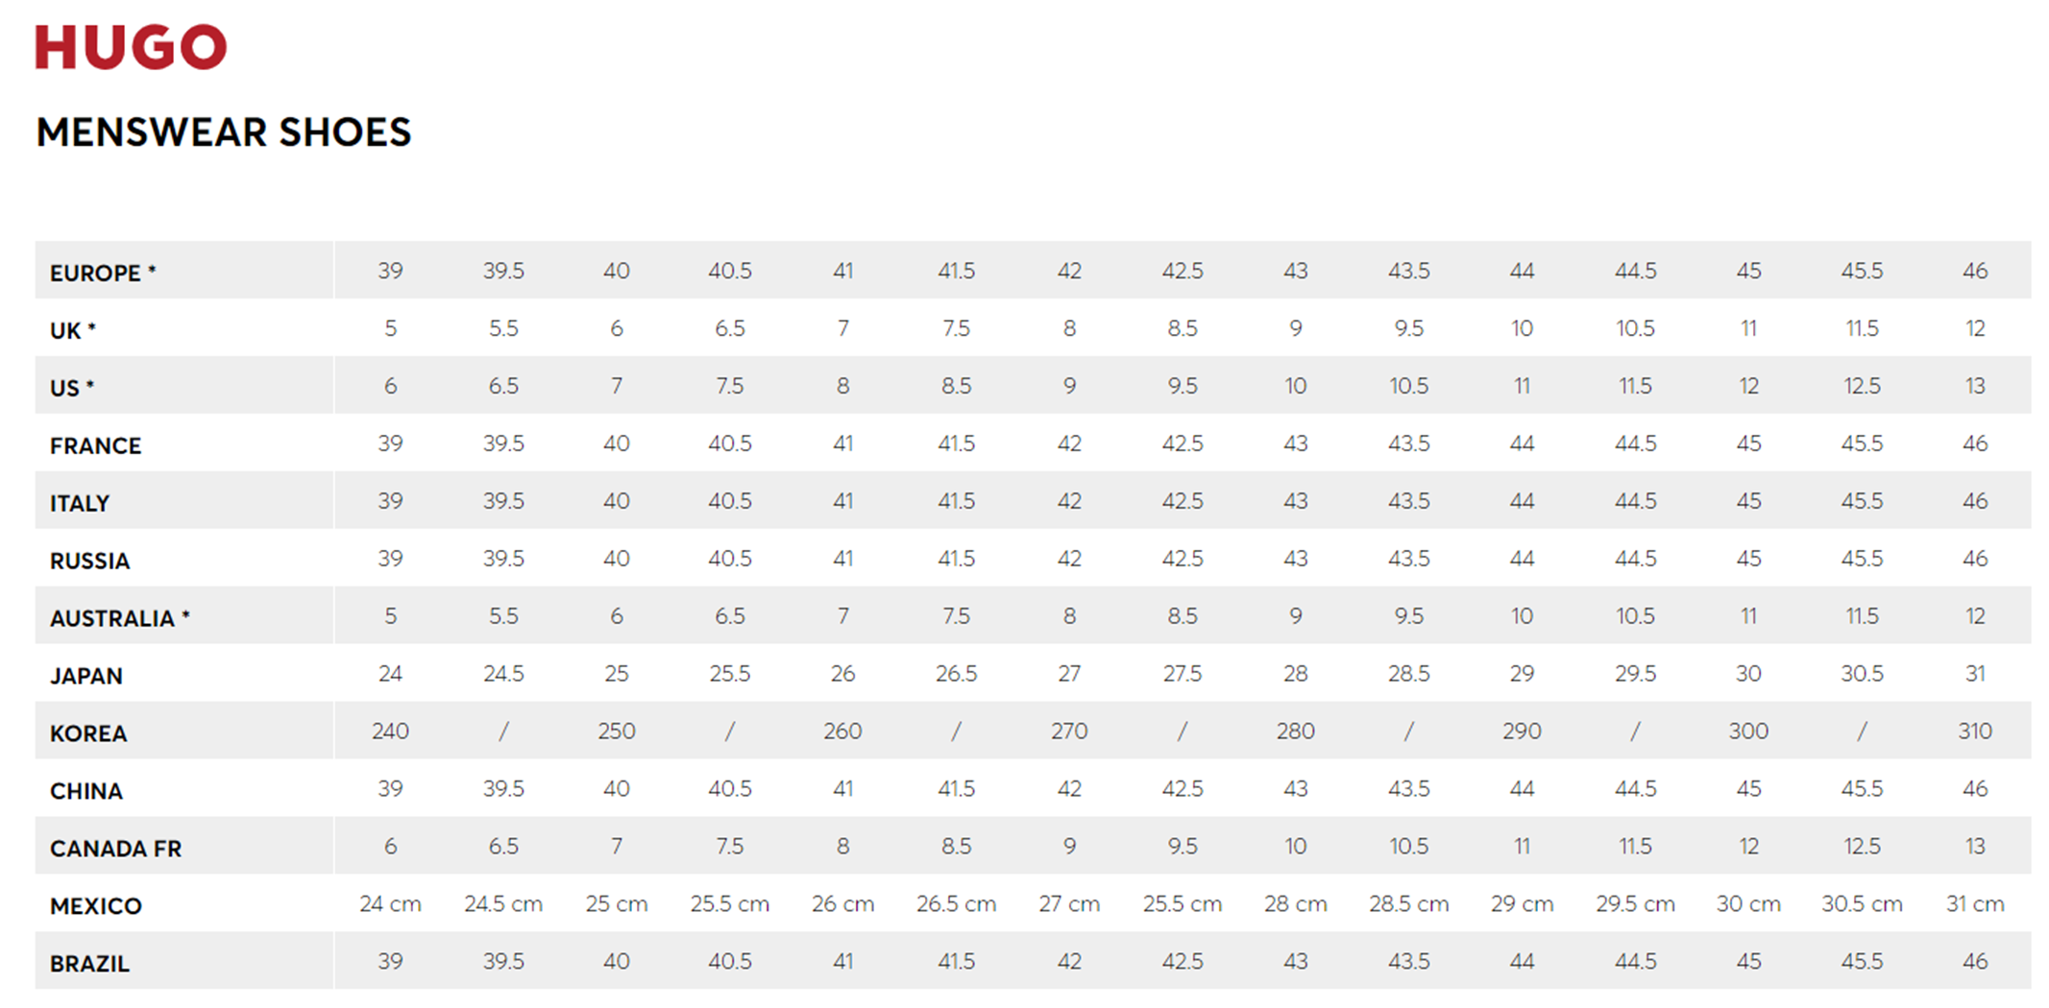Click the Korea size 270 cell
The height and width of the screenshot is (1008, 2049).
[x=1069, y=732]
